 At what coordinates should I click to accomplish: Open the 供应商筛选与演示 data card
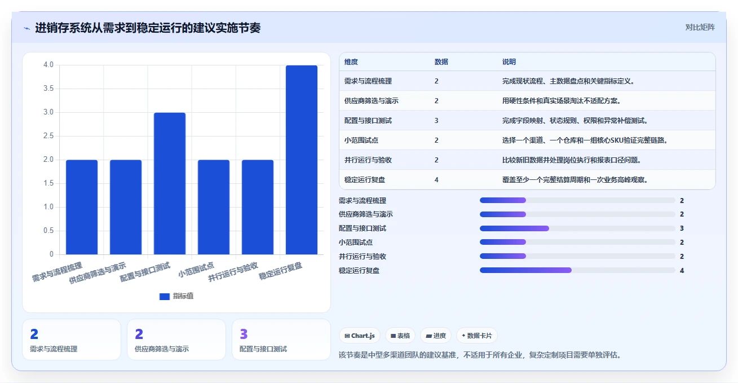(x=176, y=340)
